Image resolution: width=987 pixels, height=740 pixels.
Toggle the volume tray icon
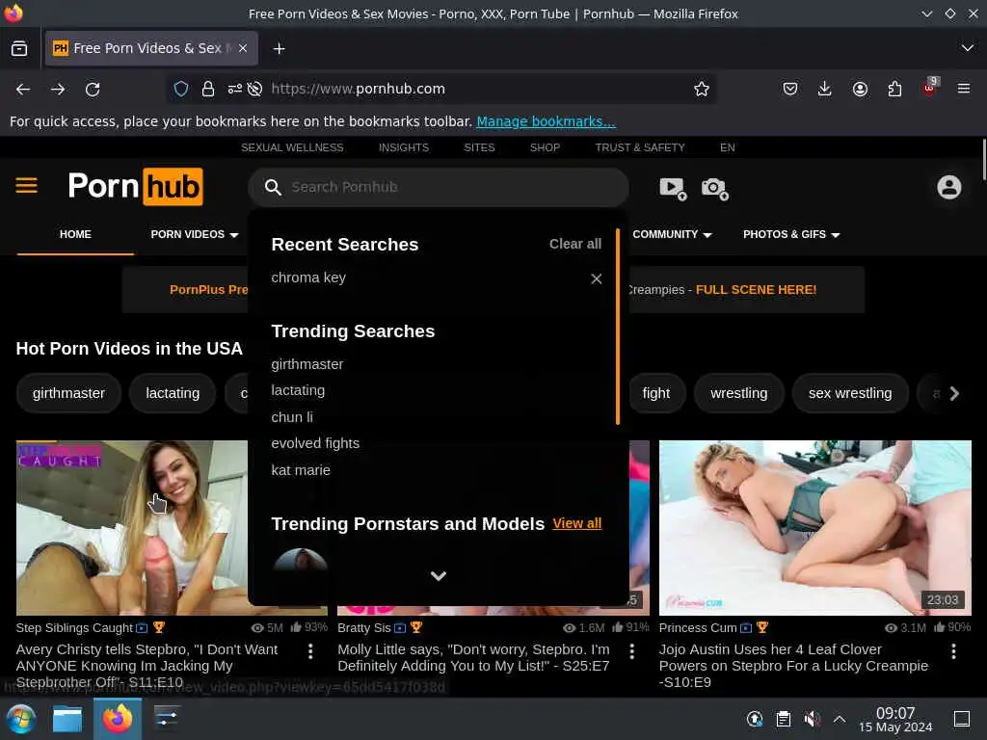(x=812, y=719)
